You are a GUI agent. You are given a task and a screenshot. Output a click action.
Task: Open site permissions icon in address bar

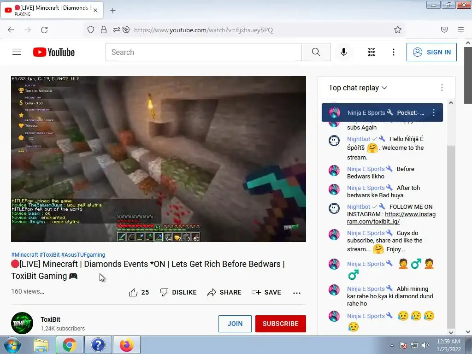(x=117, y=29)
